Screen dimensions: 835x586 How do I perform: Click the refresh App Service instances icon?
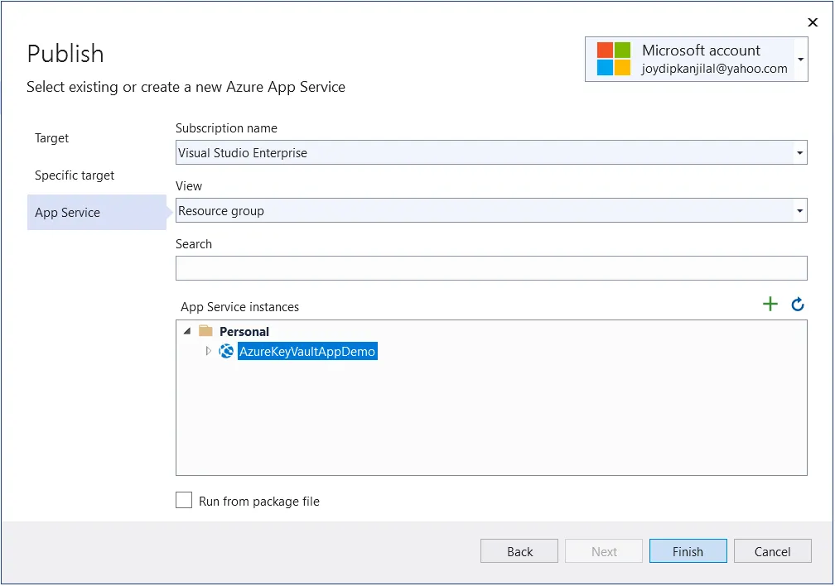[798, 305]
